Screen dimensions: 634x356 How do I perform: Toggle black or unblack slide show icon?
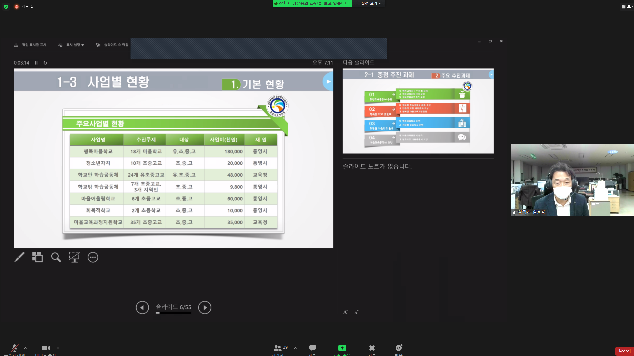(74, 257)
